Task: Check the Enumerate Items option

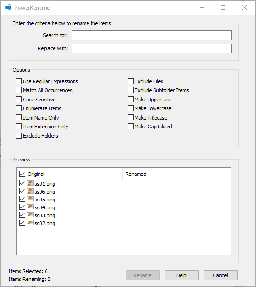Action: (19, 108)
